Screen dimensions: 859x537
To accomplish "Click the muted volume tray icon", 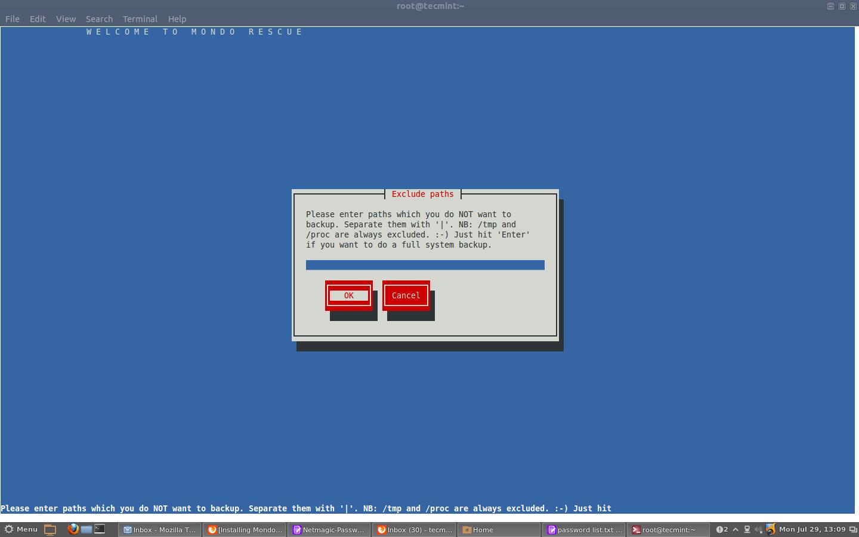I will coord(758,529).
